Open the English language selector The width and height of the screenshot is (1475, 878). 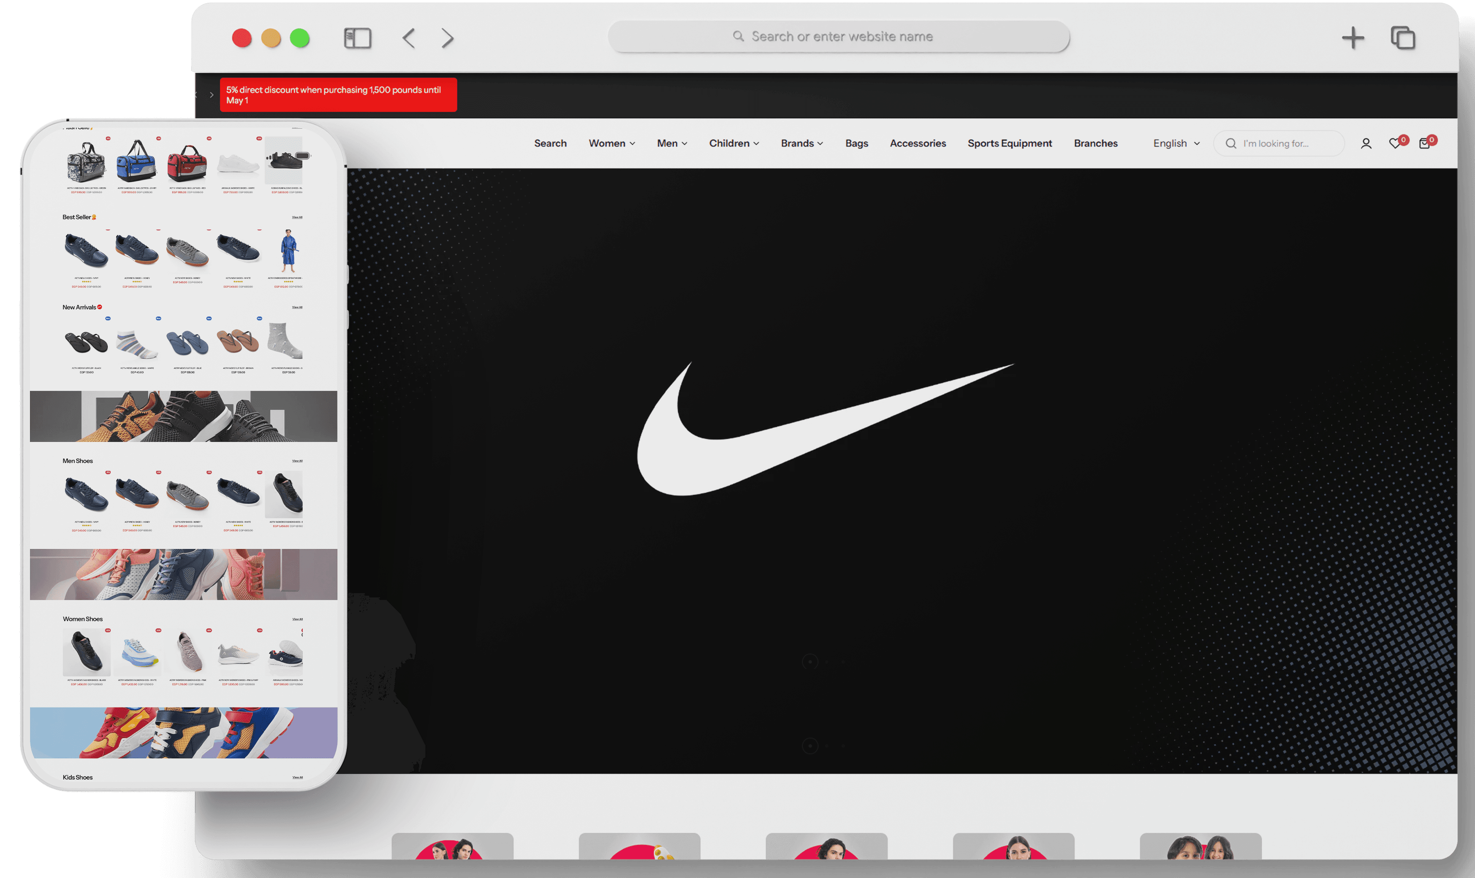tap(1176, 144)
